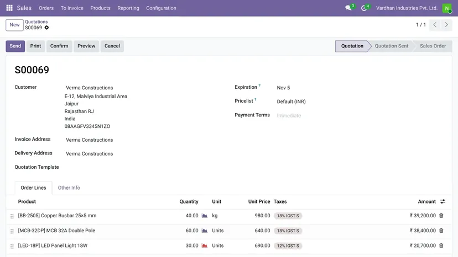The width and height of the screenshot is (458, 257).
Task: Open the Pricelist Default (INR) dropdown
Action: pyautogui.click(x=291, y=101)
